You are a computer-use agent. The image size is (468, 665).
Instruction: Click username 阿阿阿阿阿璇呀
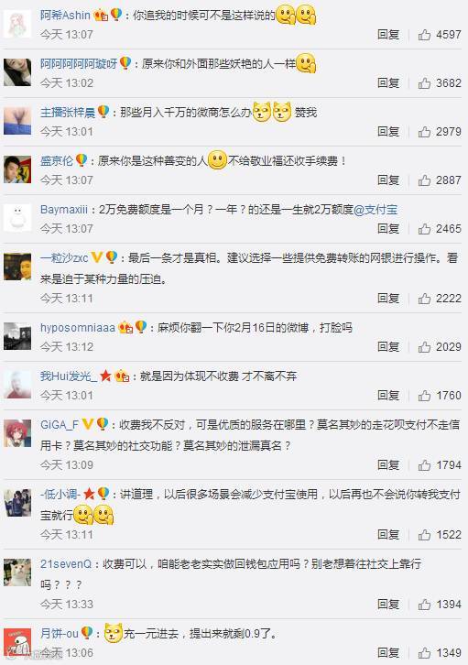[x=79, y=64]
